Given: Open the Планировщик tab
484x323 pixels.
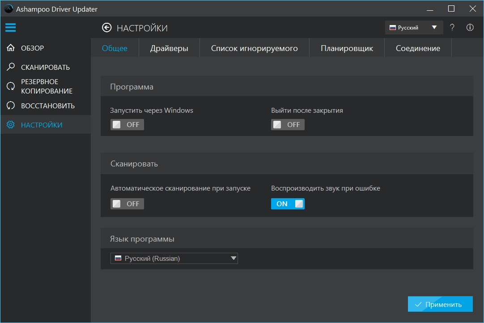Looking at the screenshot, I should (x=347, y=48).
